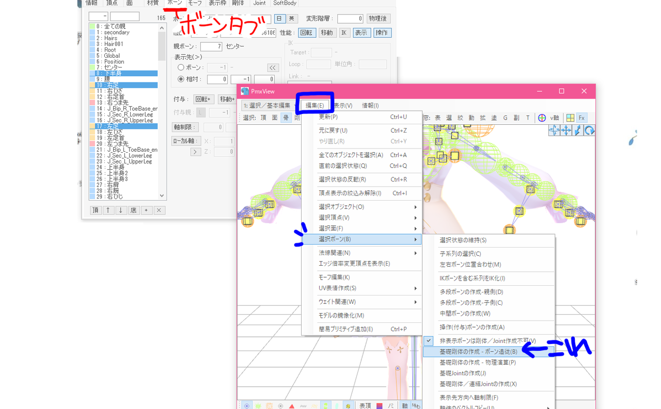Click the MMD mode icon in bottom toolbar
Image resolution: width=661 pixels, height=409 pixels.
pos(416,406)
